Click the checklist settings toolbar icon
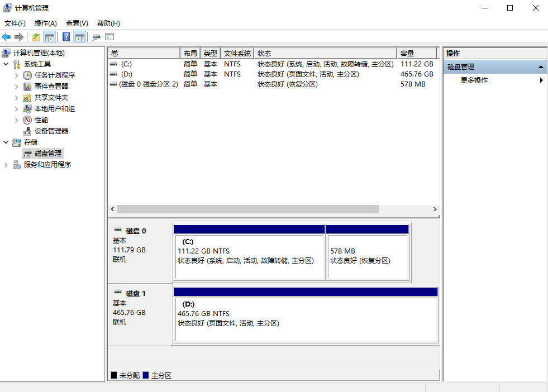 tap(109, 37)
